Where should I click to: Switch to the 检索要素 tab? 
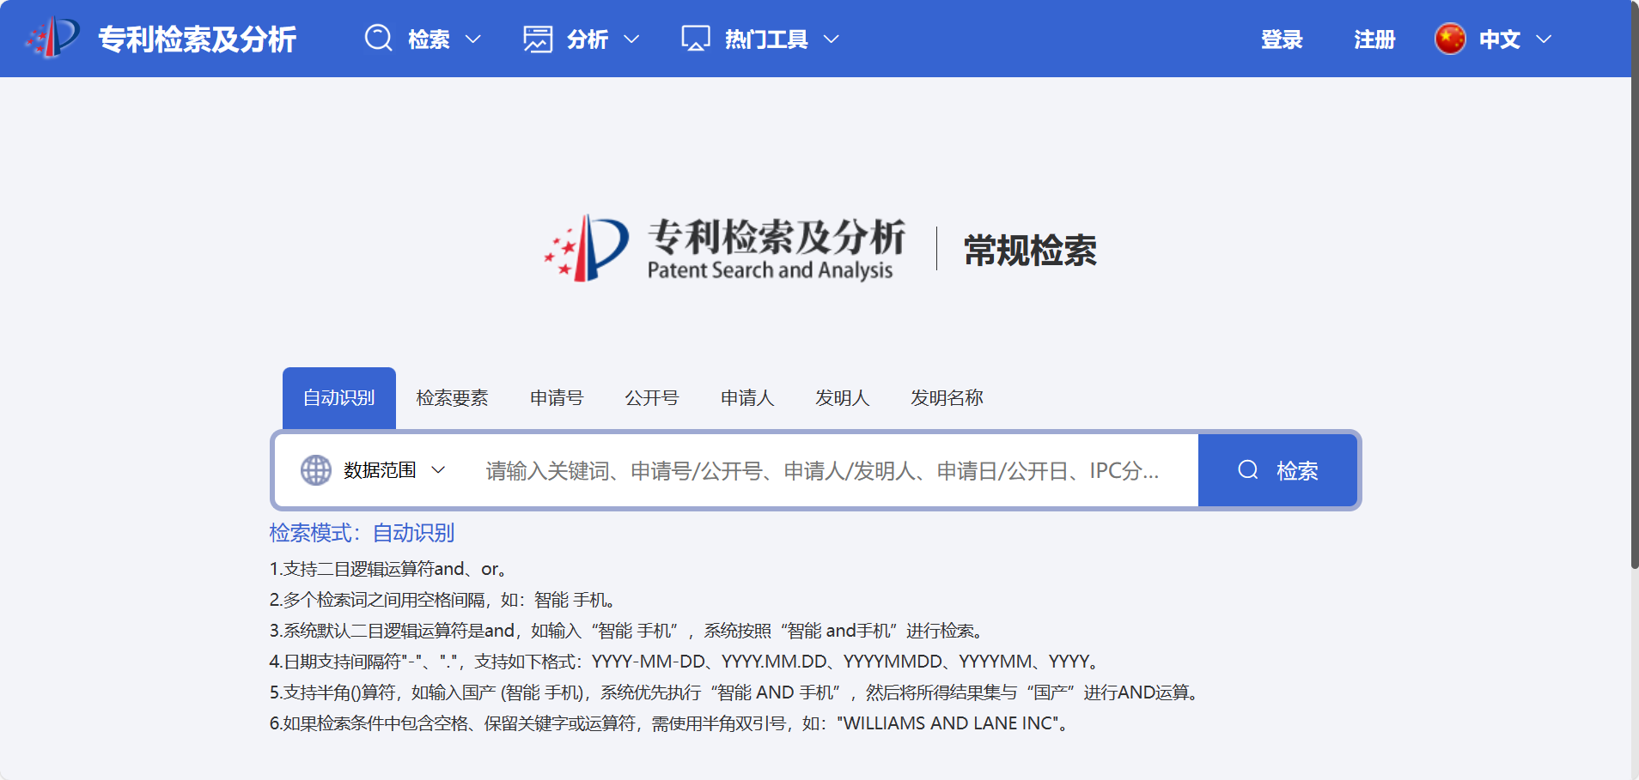coord(452,398)
